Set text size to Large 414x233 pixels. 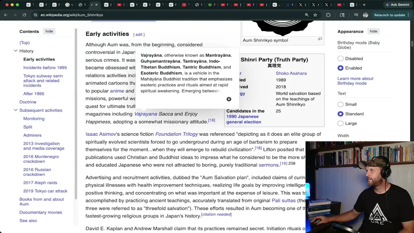pyautogui.click(x=340, y=123)
